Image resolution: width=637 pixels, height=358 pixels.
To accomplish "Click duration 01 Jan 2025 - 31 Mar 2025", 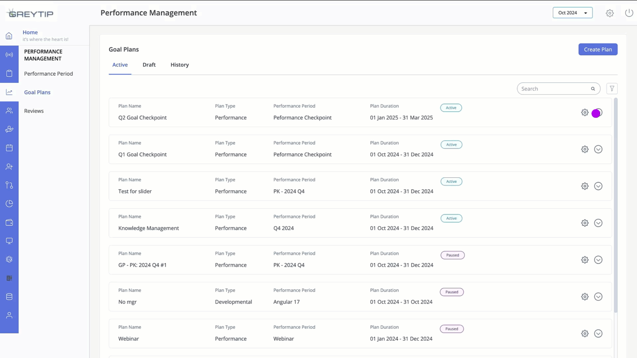I will coord(401,117).
